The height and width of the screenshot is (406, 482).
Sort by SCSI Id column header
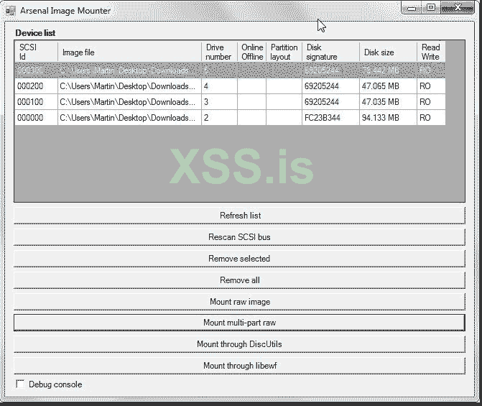pyautogui.click(x=36, y=52)
